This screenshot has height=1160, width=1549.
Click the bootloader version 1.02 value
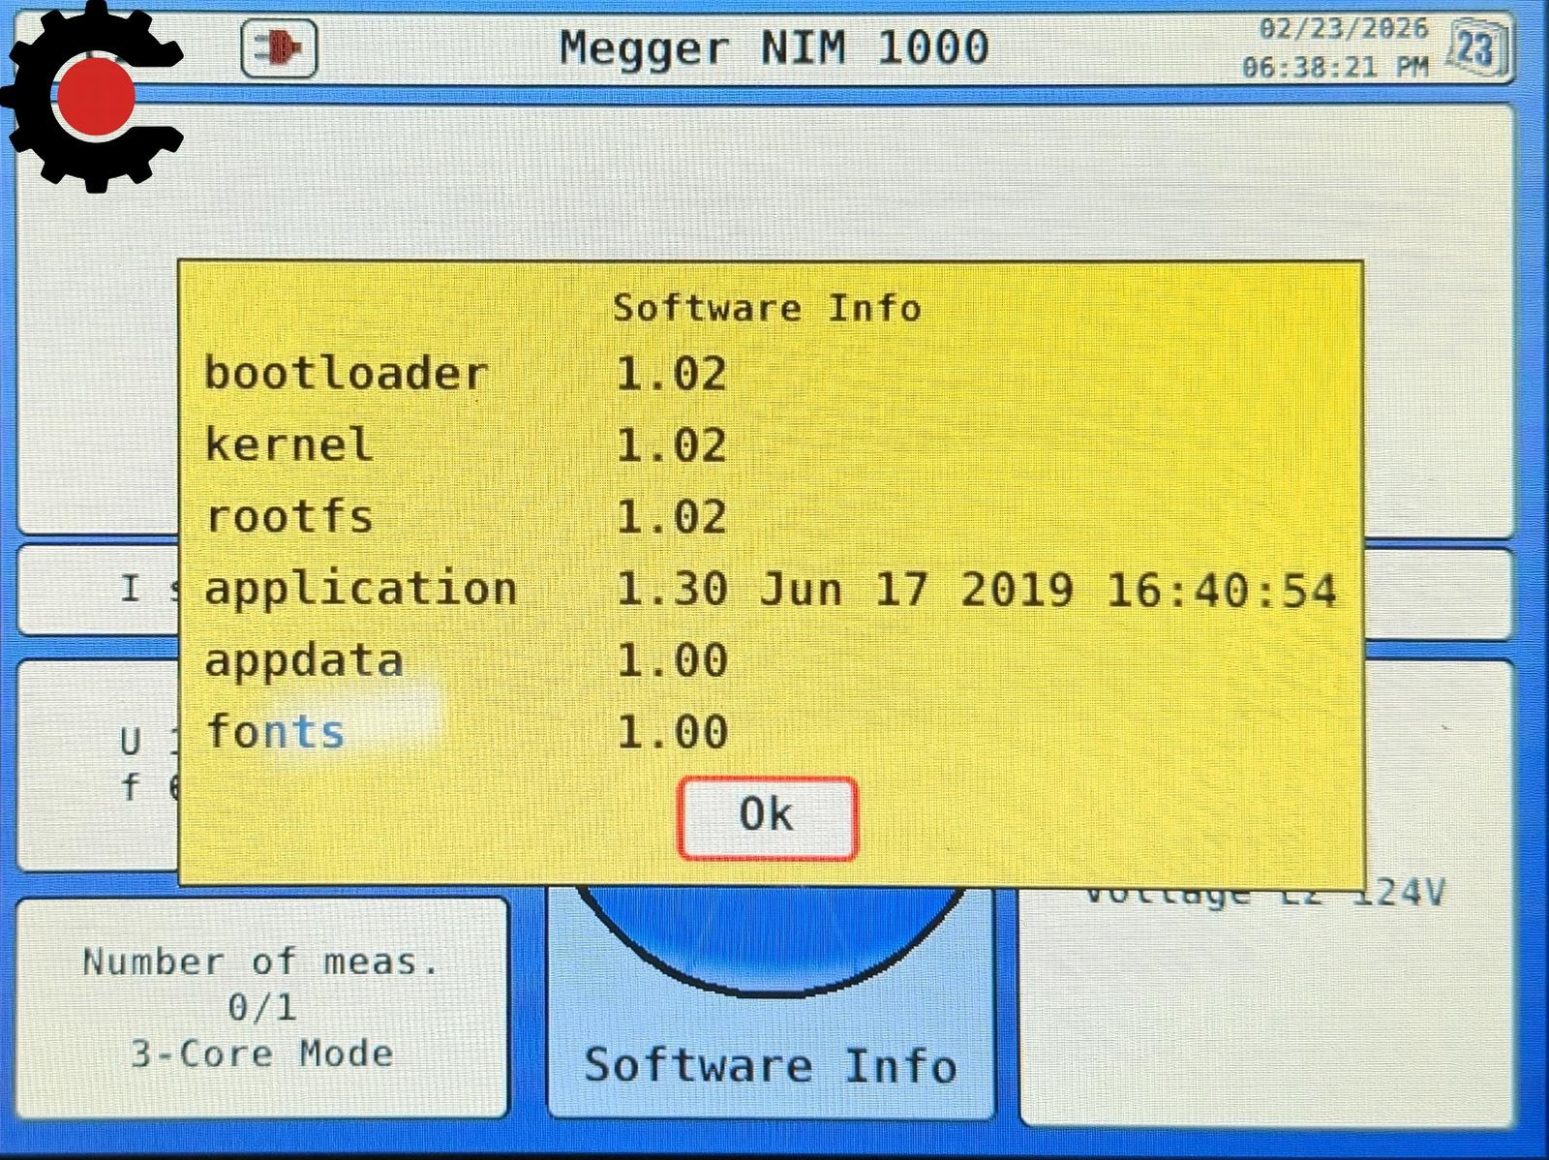pos(672,374)
